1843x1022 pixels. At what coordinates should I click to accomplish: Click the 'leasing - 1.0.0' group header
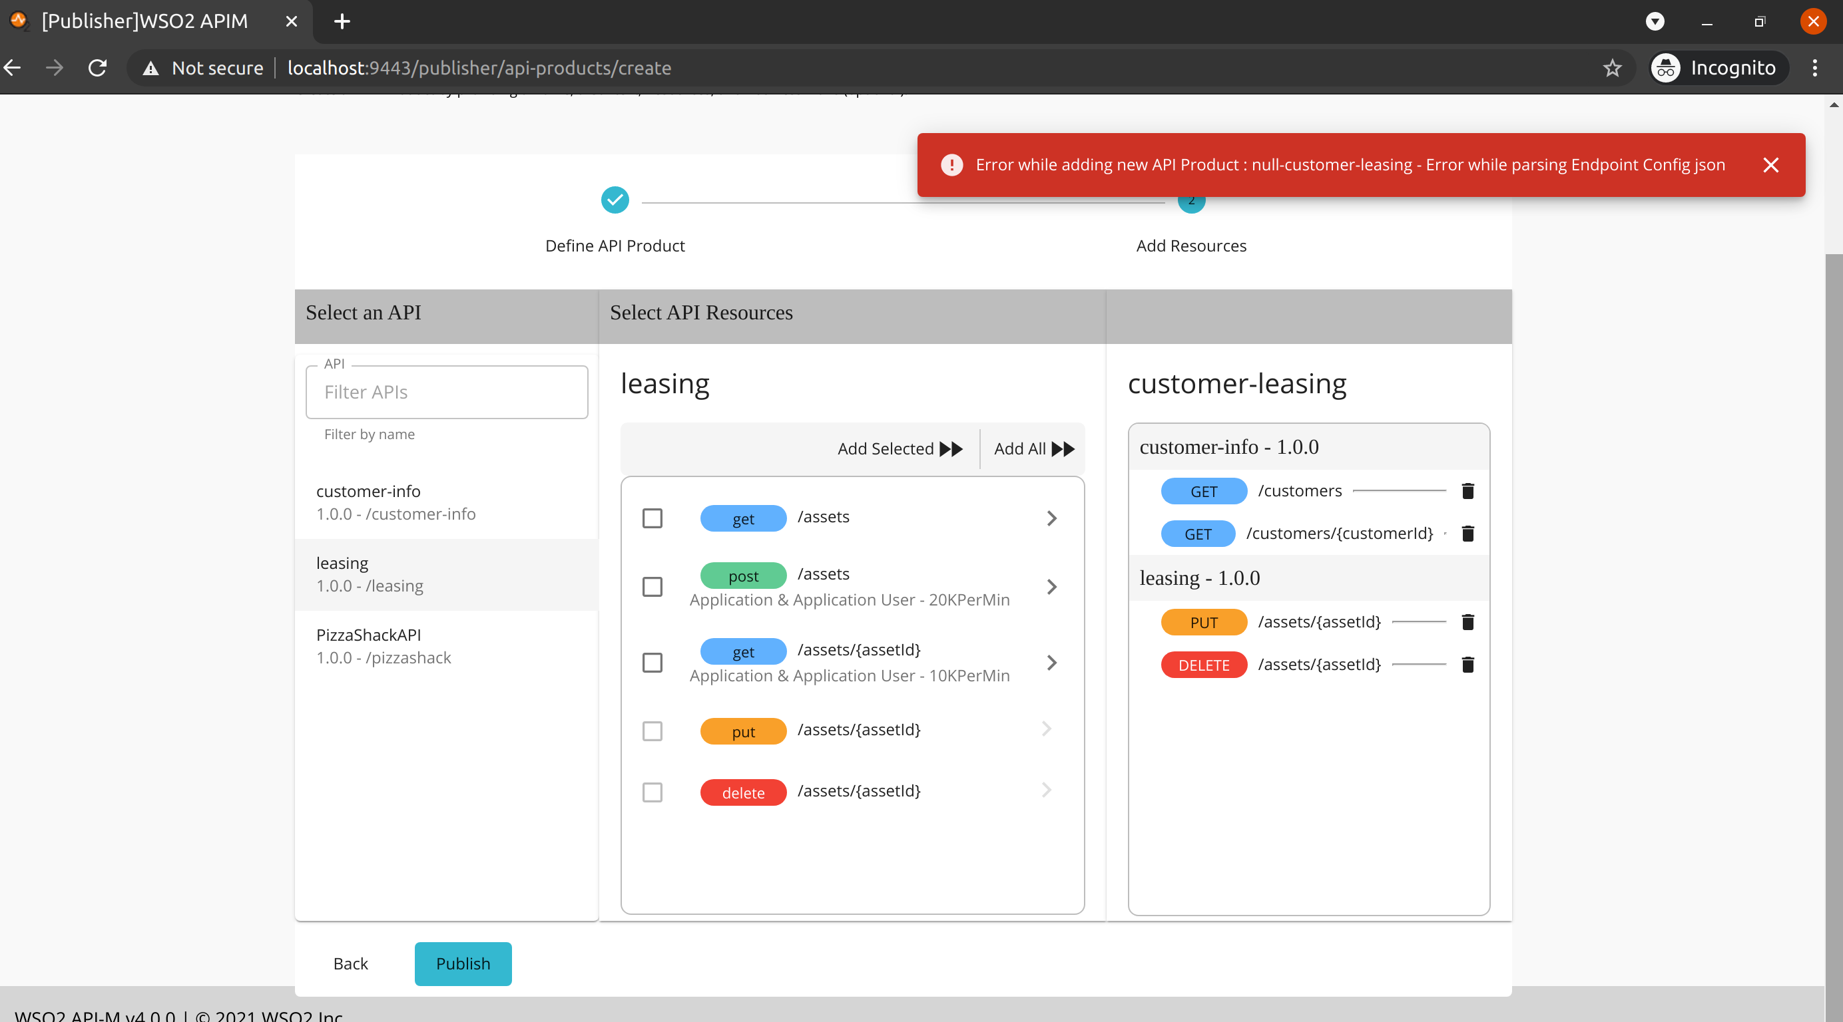pos(1308,578)
